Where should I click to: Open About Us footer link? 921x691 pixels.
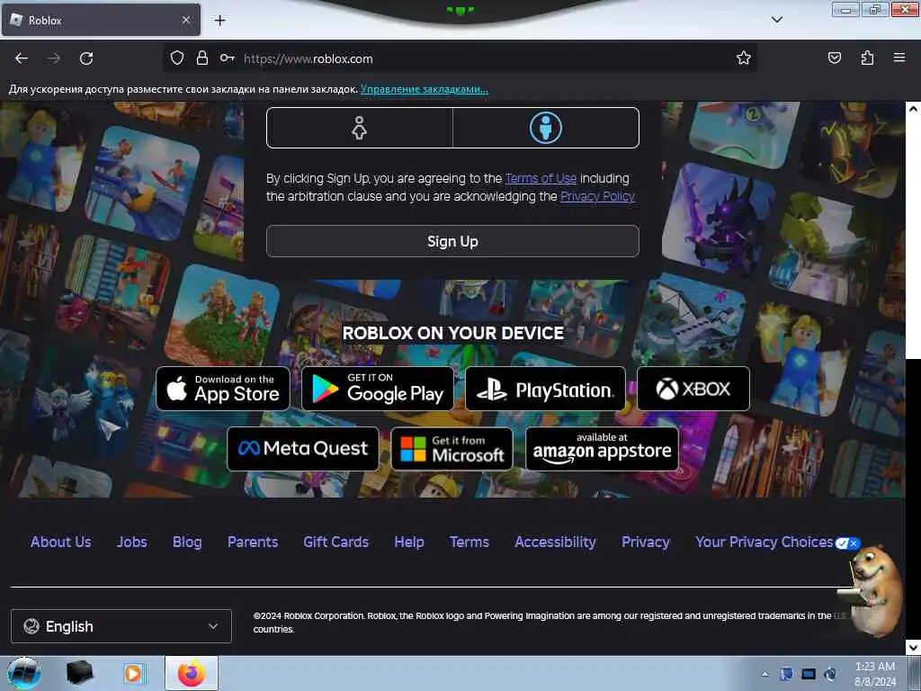click(60, 542)
